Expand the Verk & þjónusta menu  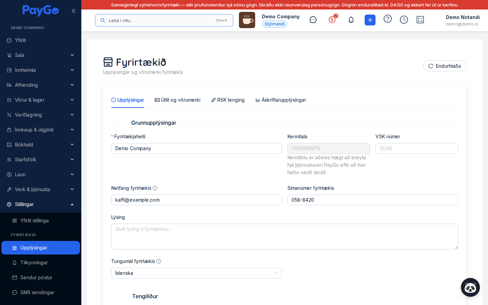click(x=41, y=189)
